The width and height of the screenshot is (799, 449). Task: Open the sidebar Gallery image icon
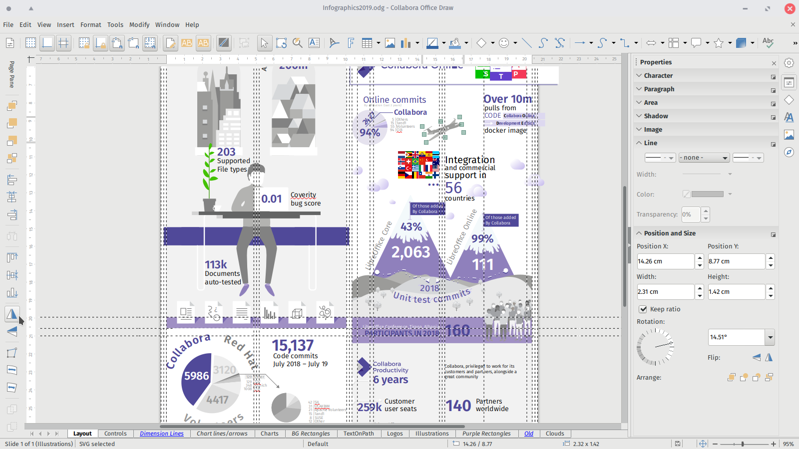789,135
